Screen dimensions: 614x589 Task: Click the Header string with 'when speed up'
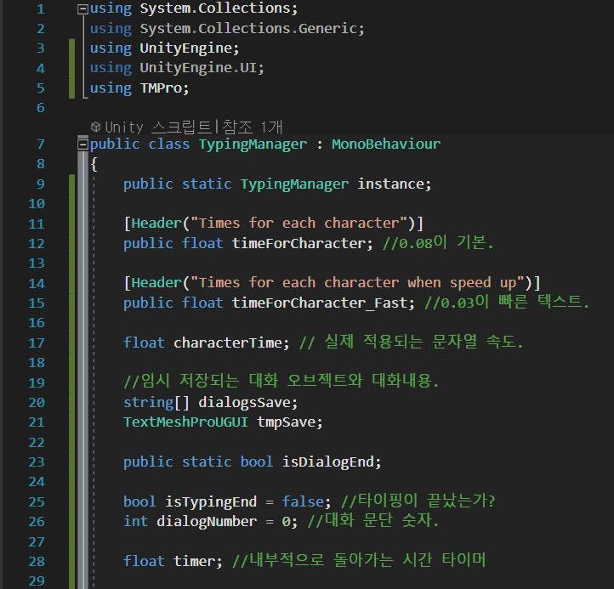click(x=357, y=283)
